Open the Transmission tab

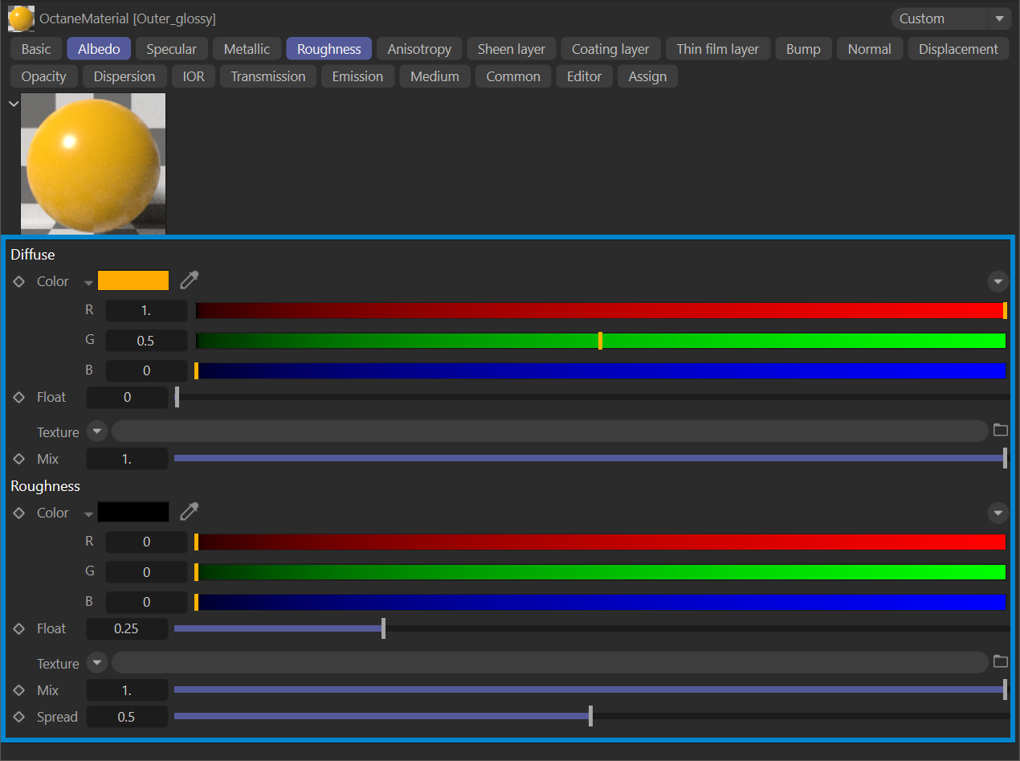pos(267,76)
